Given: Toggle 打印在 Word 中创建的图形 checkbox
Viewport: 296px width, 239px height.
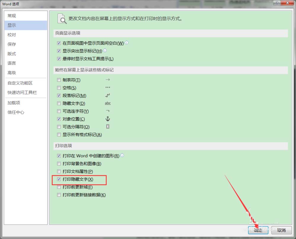Looking at the screenshot, I should [59, 156].
